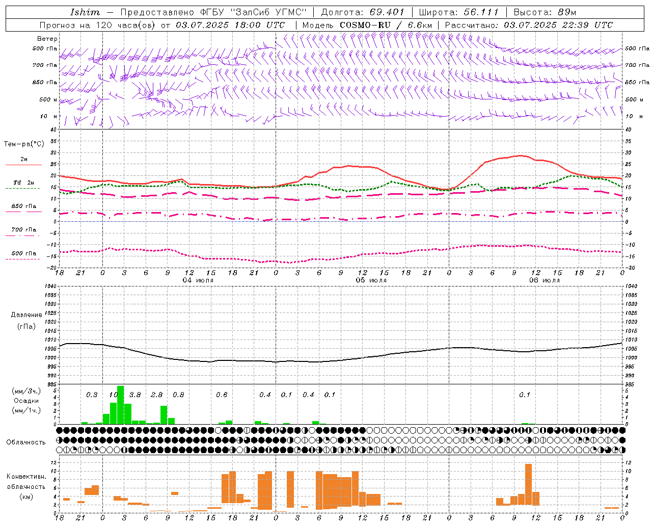Click the station name Ishim in header
This screenshot has width=652, height=522.
tap(85, 12)
